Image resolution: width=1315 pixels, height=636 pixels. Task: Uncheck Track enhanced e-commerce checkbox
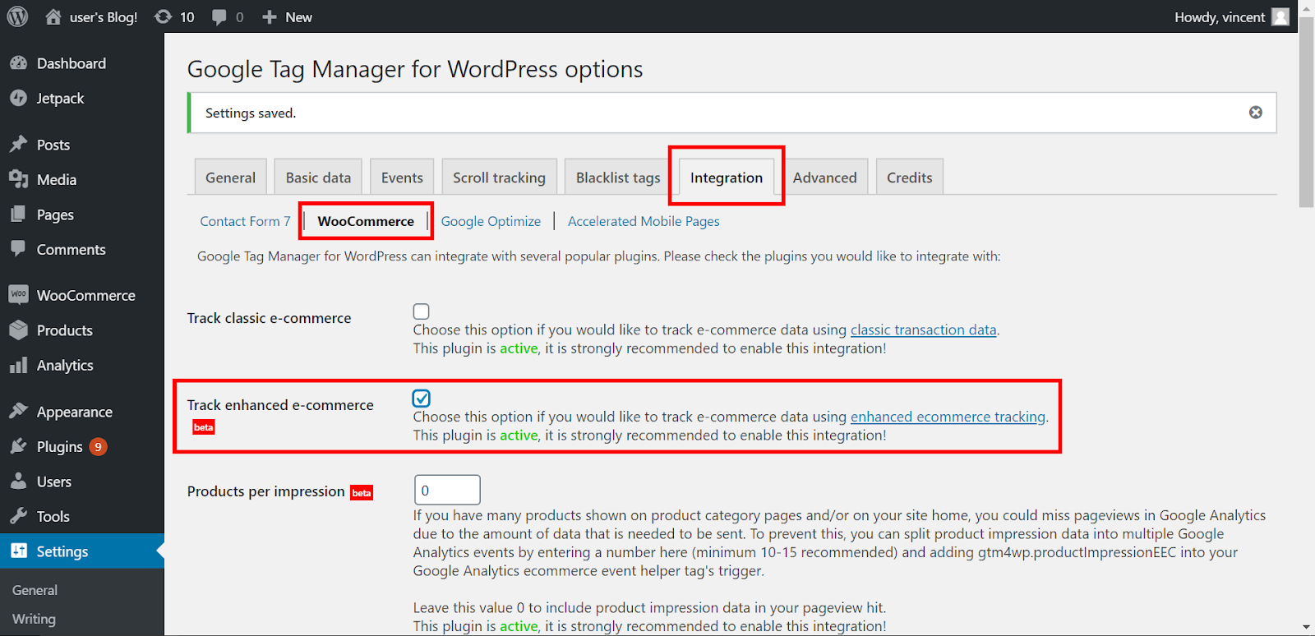coord(422,399)
